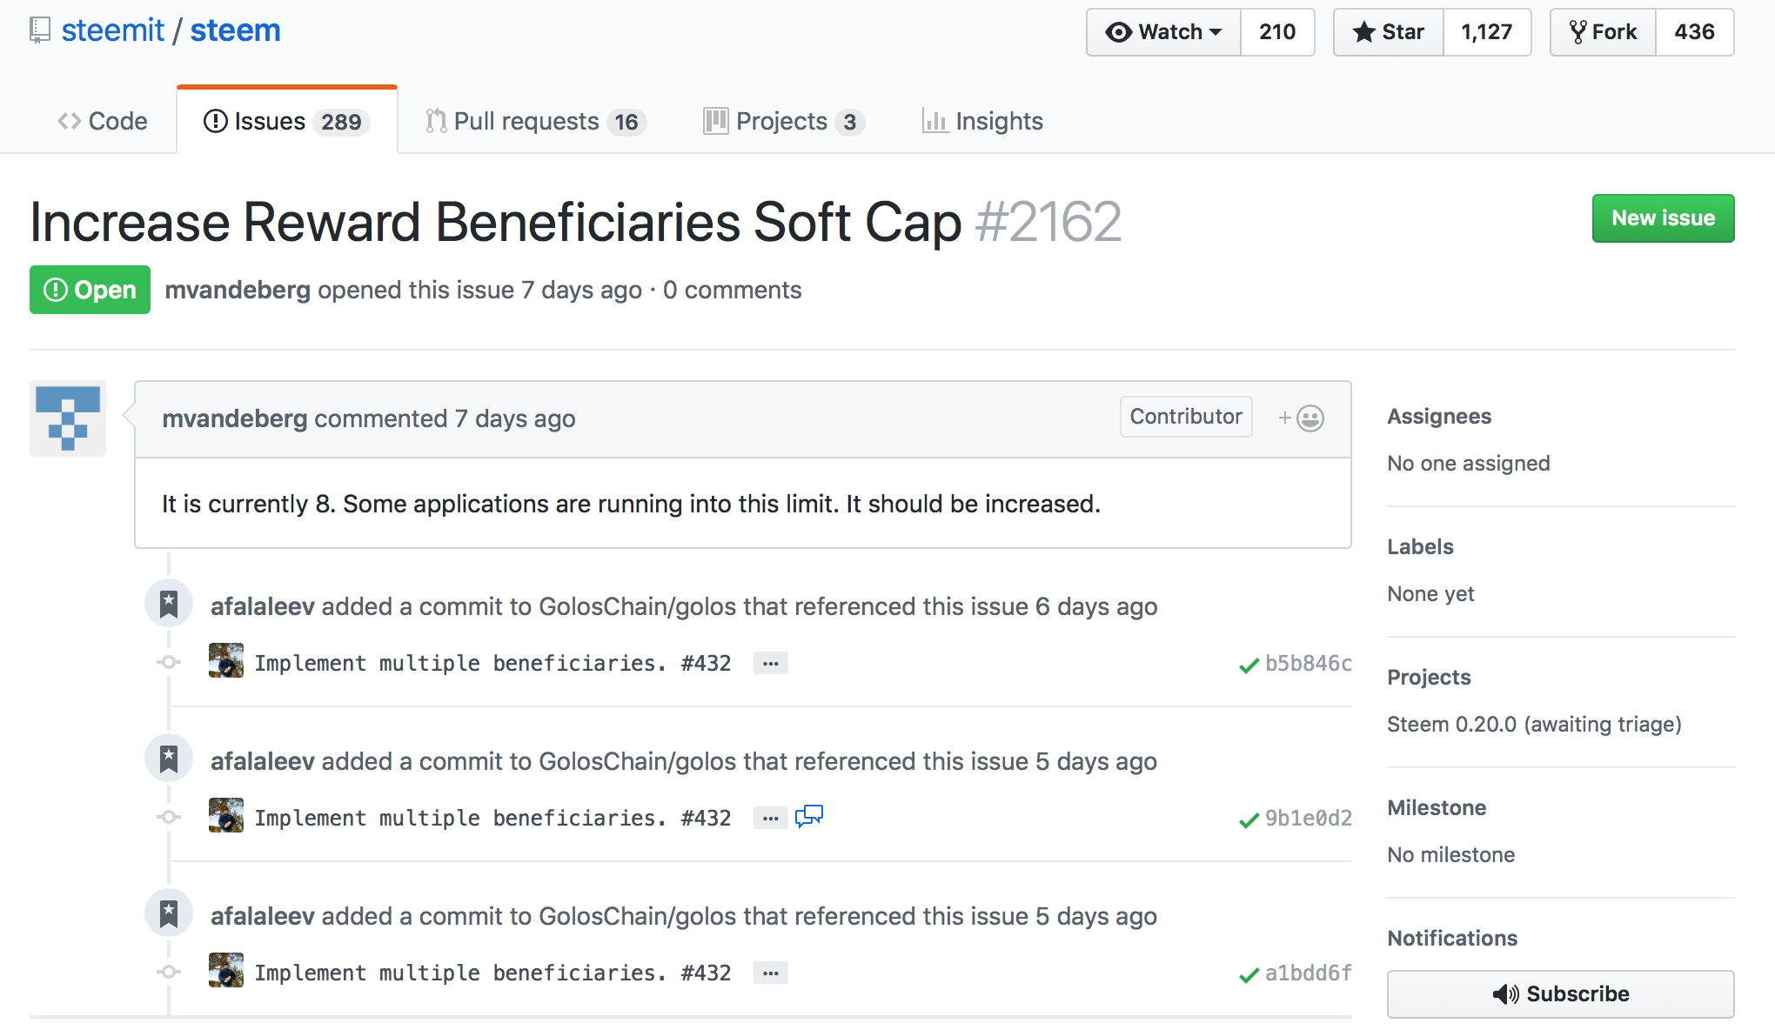Screen dimensions: 1775x1030
Task: Open commit hash 9b1e0d2
Action: [1309, 818]
